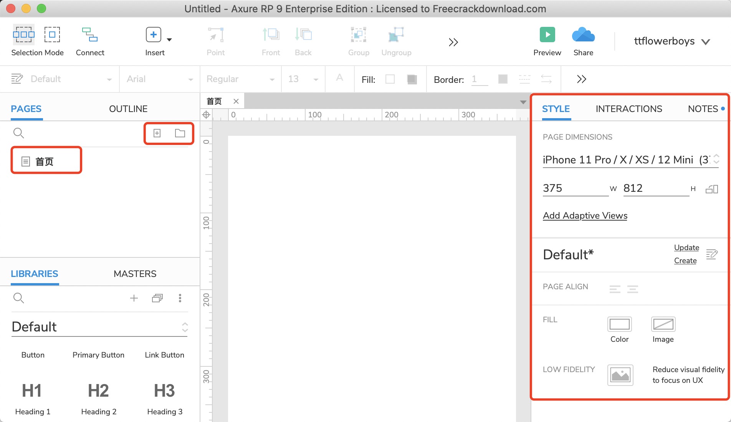Select contained Selection Mode icon
The image size is (731, 422).
point(52,35)
